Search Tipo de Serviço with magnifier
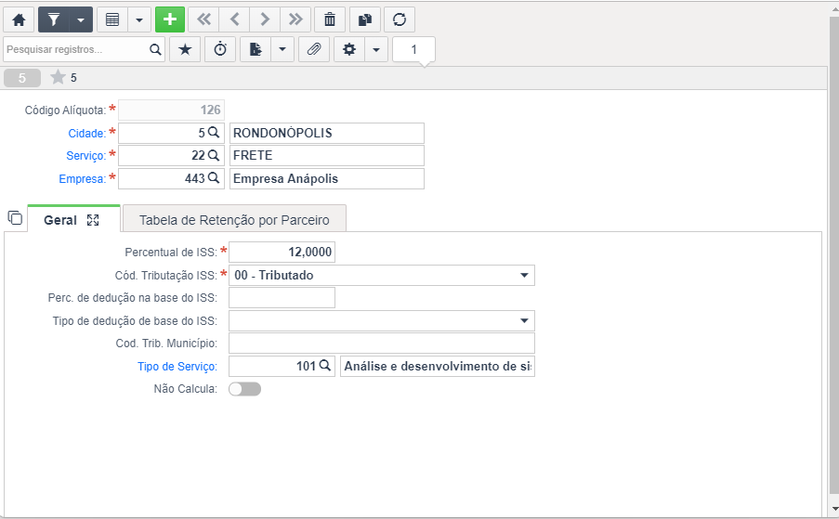 coord(325,366)
